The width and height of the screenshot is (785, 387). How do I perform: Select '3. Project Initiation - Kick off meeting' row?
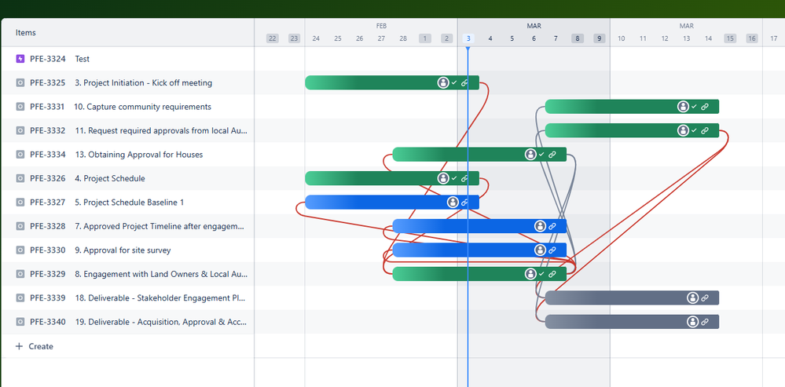coord(127,83)
